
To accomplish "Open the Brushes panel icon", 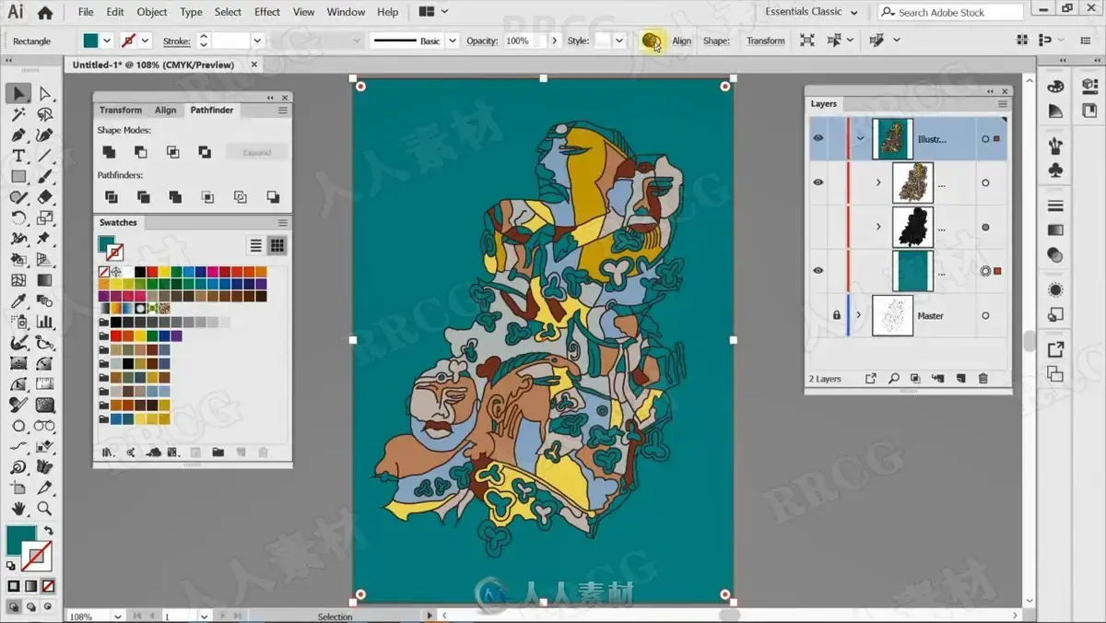I will coord(1056,146).
